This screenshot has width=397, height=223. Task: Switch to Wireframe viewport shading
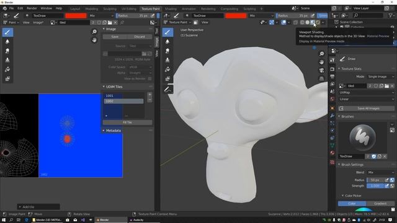[x=302, y=22]
